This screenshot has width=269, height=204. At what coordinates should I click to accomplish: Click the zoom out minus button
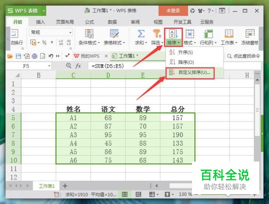tap(197, 194)
